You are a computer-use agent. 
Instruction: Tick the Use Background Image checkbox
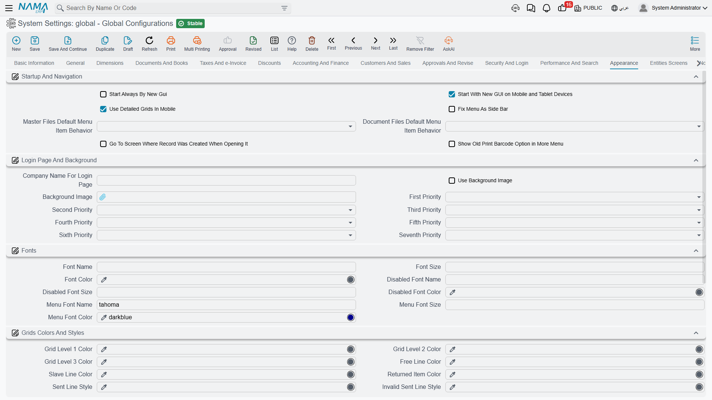tap(452, 181)
